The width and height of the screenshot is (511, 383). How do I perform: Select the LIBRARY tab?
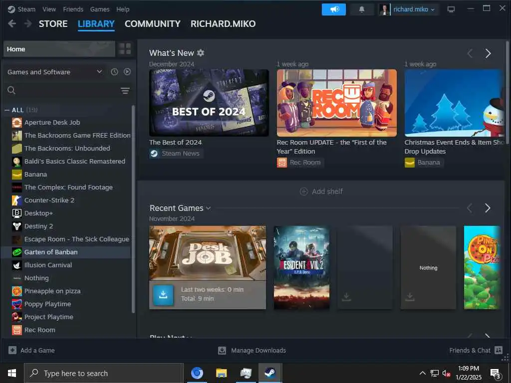coord(96,24)
